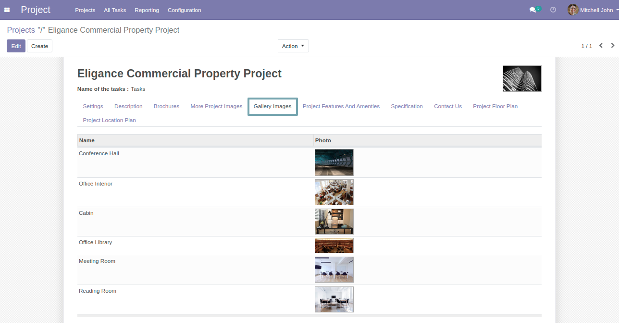Image resolution: width=619 pixels, height=323 pixels.
Task: Go back via Projects breadcrumb link
Action: [x=21, y=30]
